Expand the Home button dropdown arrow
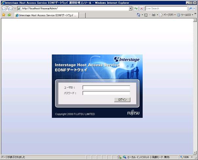Screen dimensions: 198x160 142,15
